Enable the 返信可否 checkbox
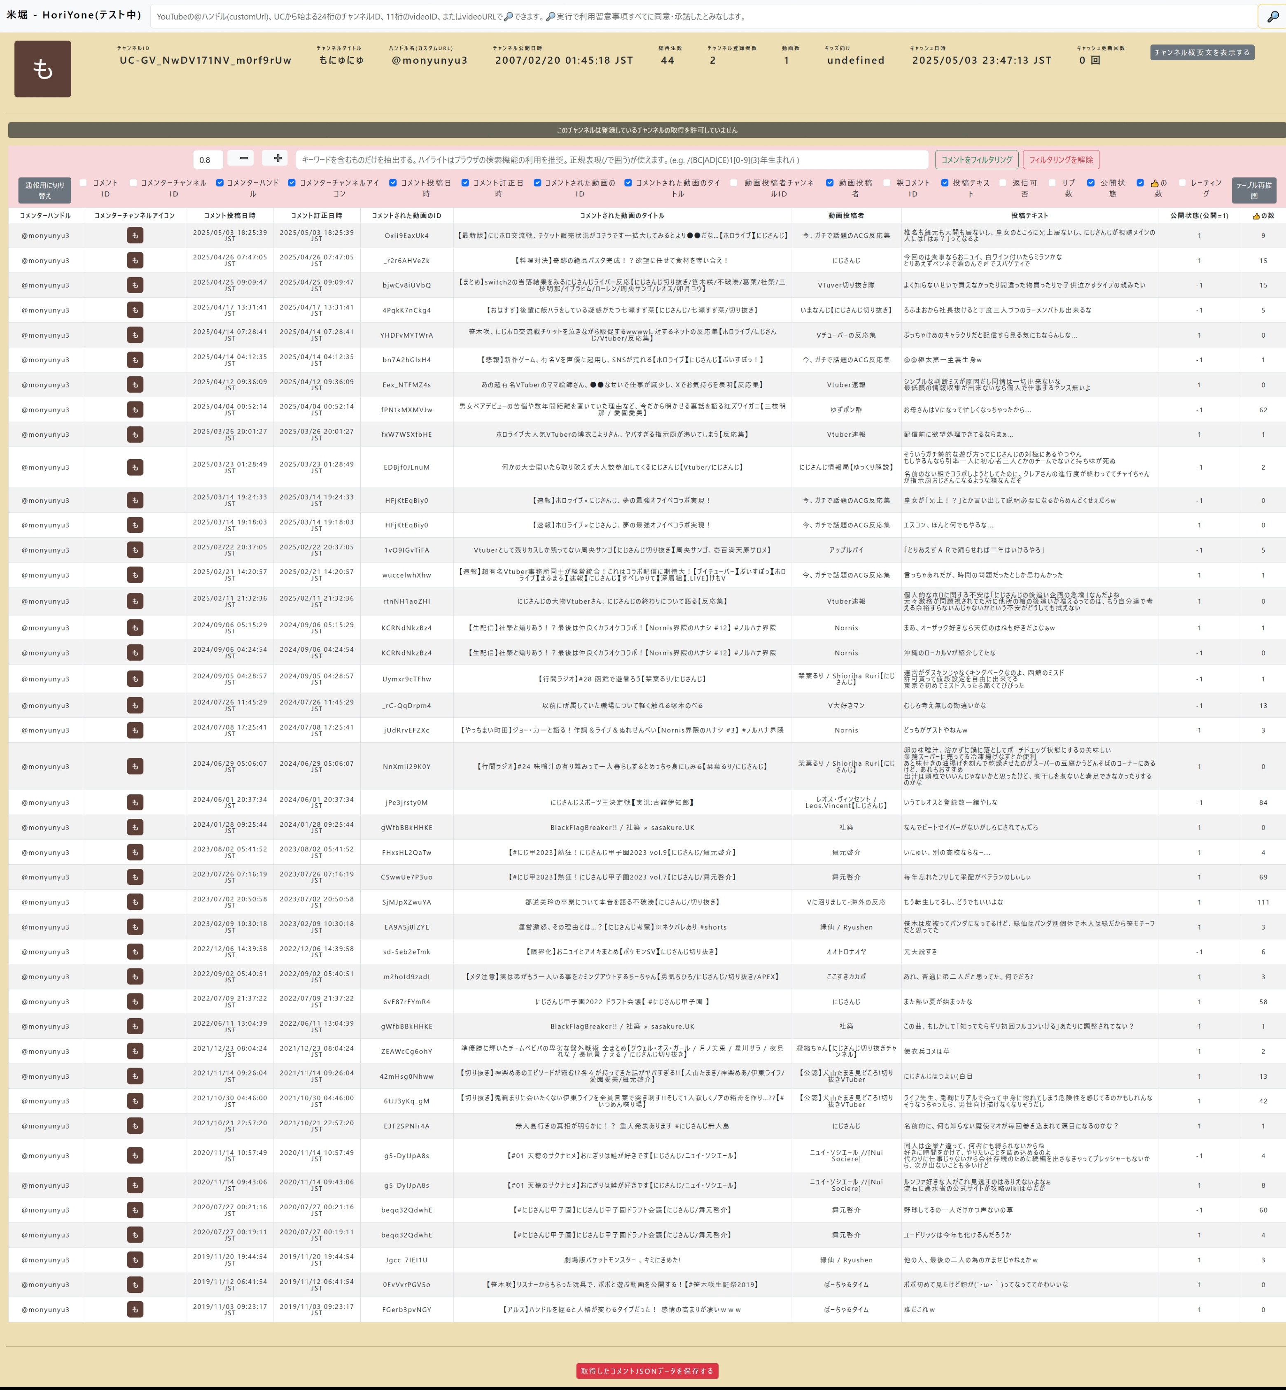 coord(1003,183)
